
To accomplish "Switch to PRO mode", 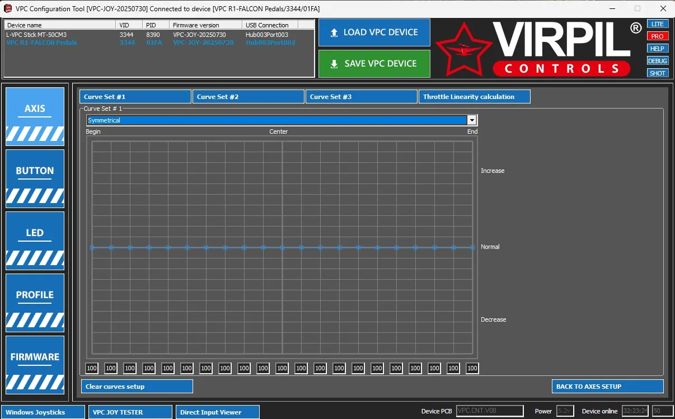I will coord(658,36).
